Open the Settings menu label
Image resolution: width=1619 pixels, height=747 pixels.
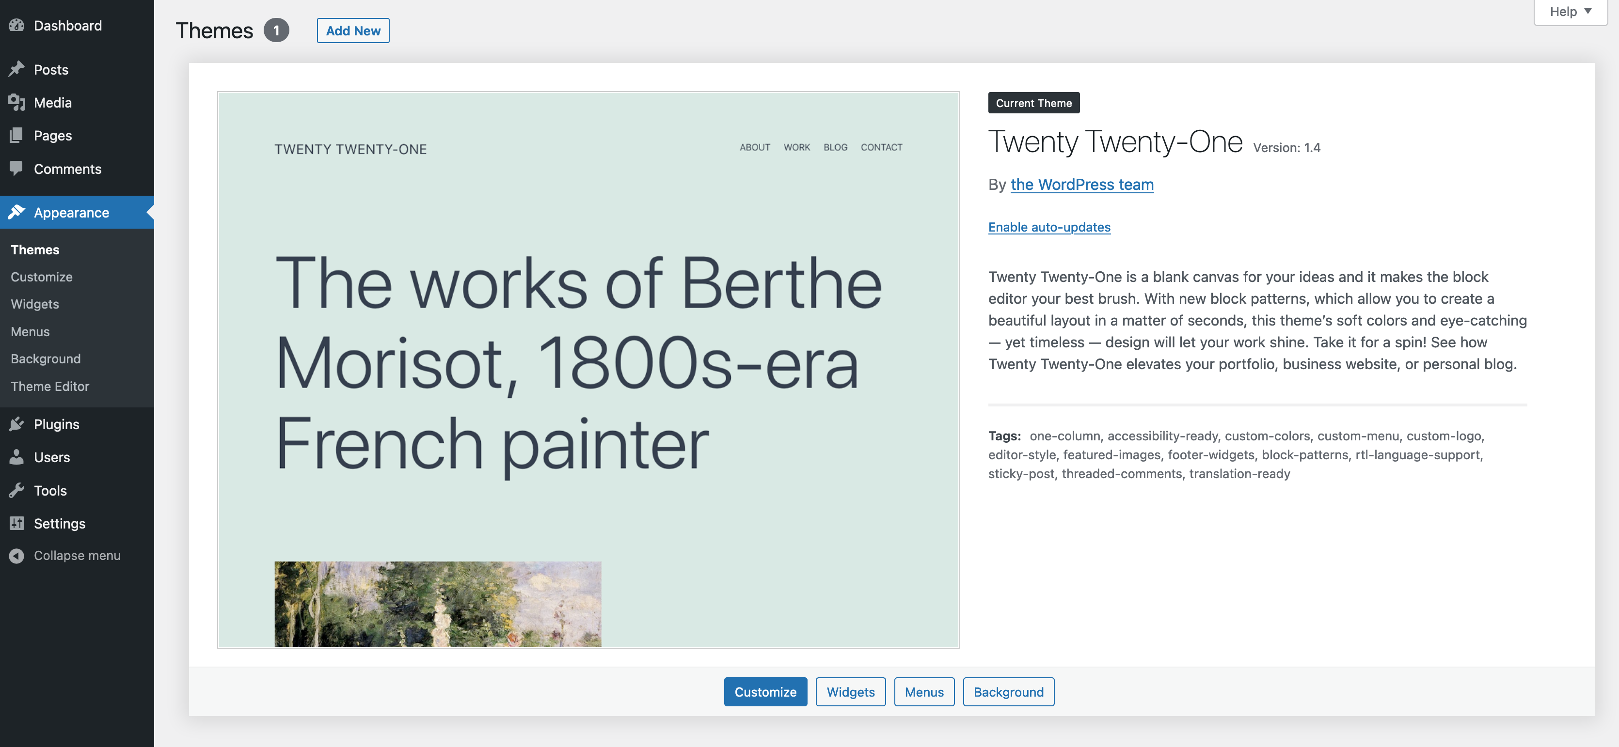[x=60, y=523]
